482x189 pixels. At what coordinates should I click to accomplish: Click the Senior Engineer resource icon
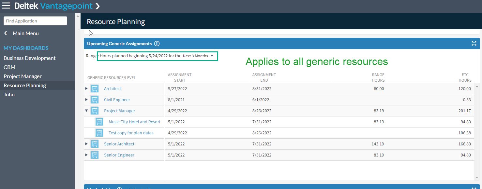pyautogui.click(x=95, y=155)
